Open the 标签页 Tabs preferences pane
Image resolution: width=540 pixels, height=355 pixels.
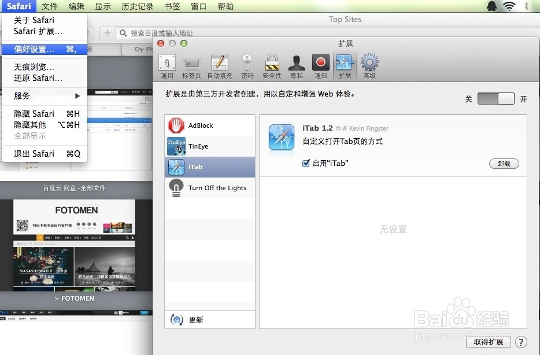click(191, 67)
